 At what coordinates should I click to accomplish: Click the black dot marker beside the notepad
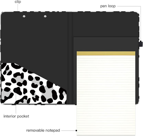pyautogui.click(x=76, y=130)
